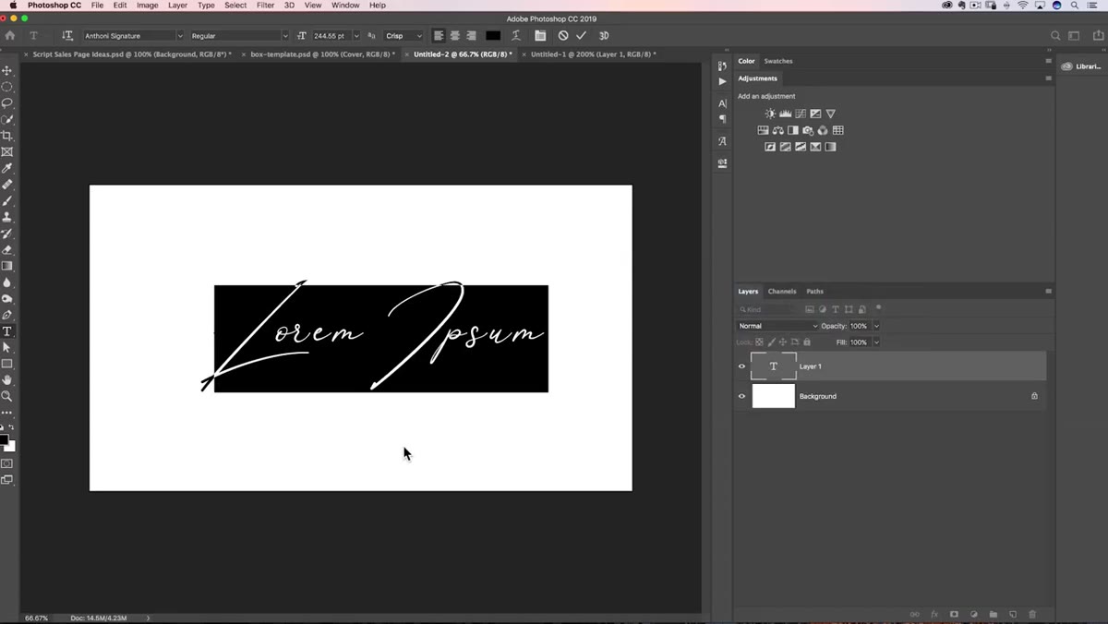The width and height of the screenshot is (1108, 624).
Task: Hide the Background layer eye icon
Action: pyautogui.click(x=741, y=396)
